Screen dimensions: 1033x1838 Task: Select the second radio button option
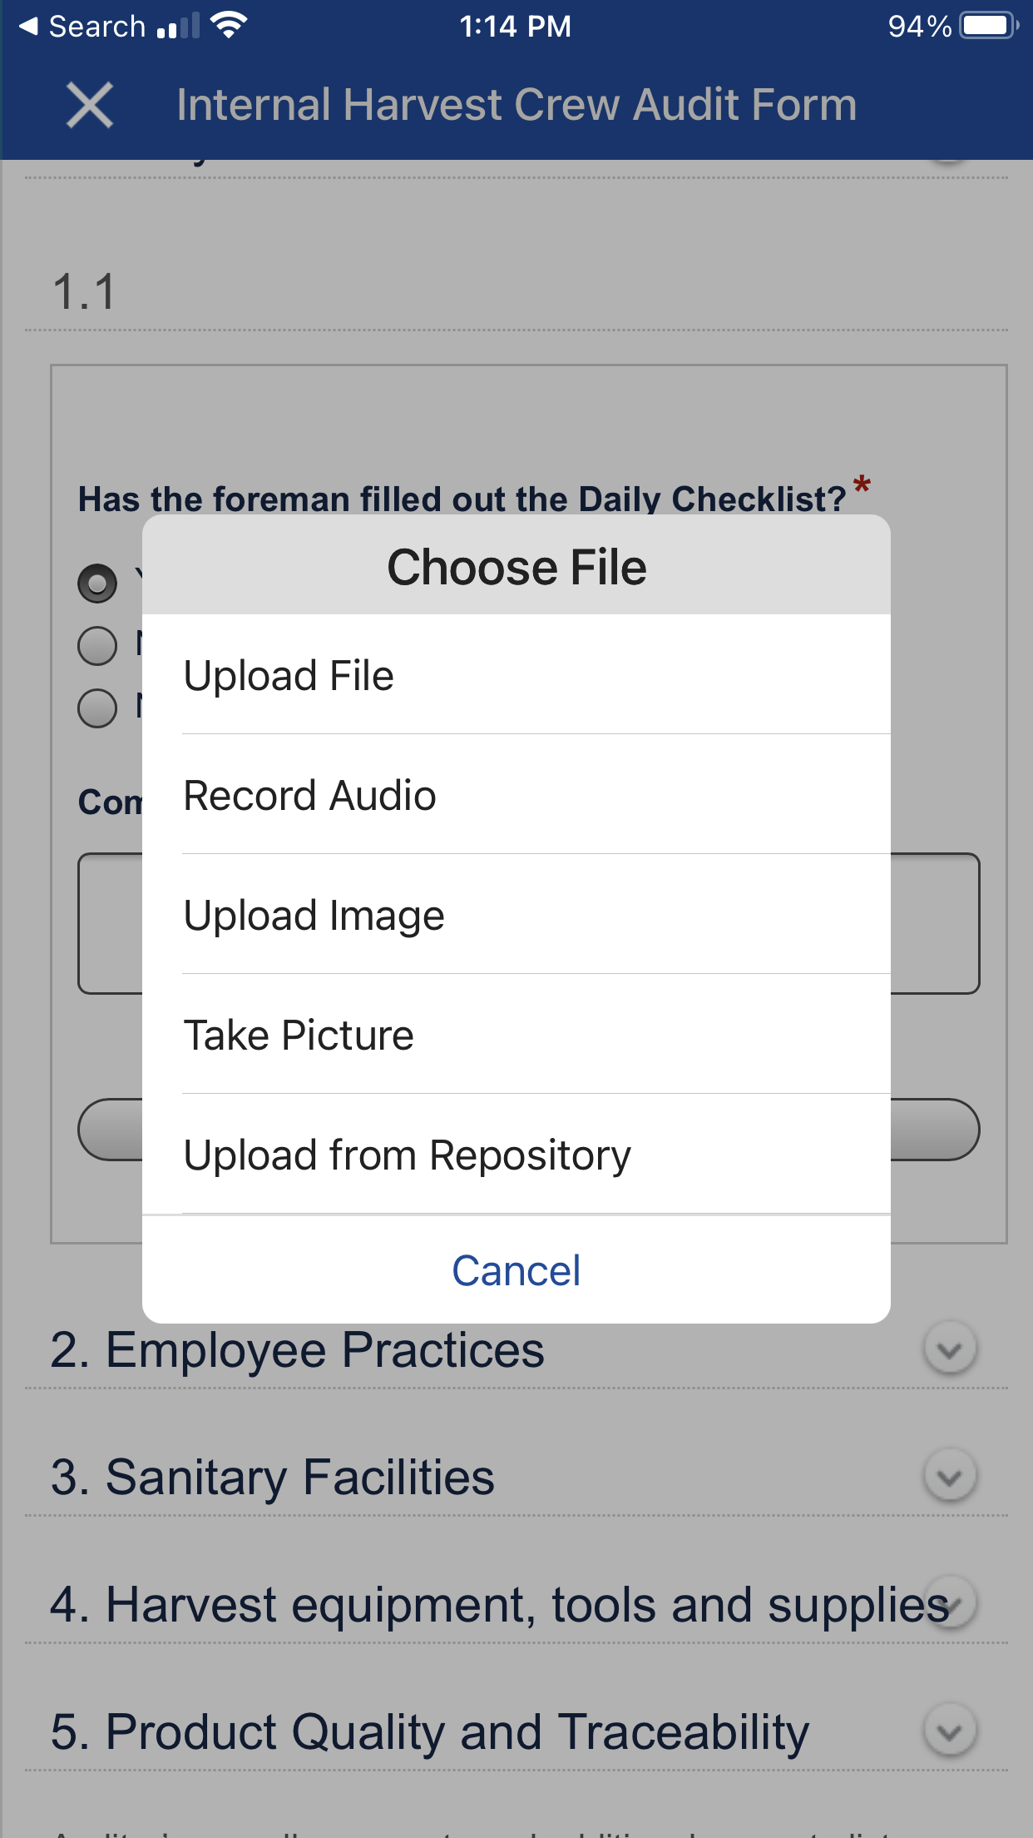97,646
